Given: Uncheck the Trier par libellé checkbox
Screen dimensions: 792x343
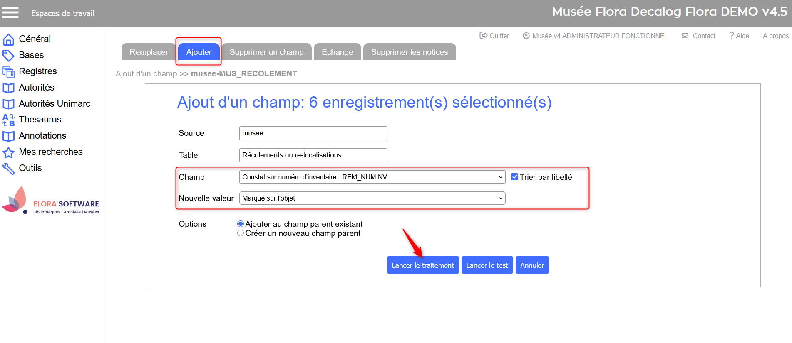Looking at the screenshot, I should (x=515, y=177).
